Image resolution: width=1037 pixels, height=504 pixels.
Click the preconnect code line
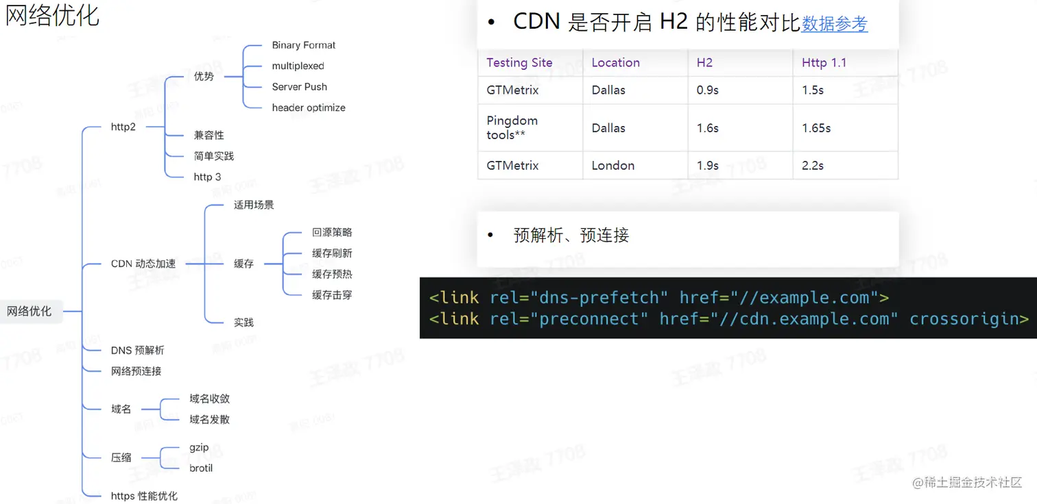[729, 318]
